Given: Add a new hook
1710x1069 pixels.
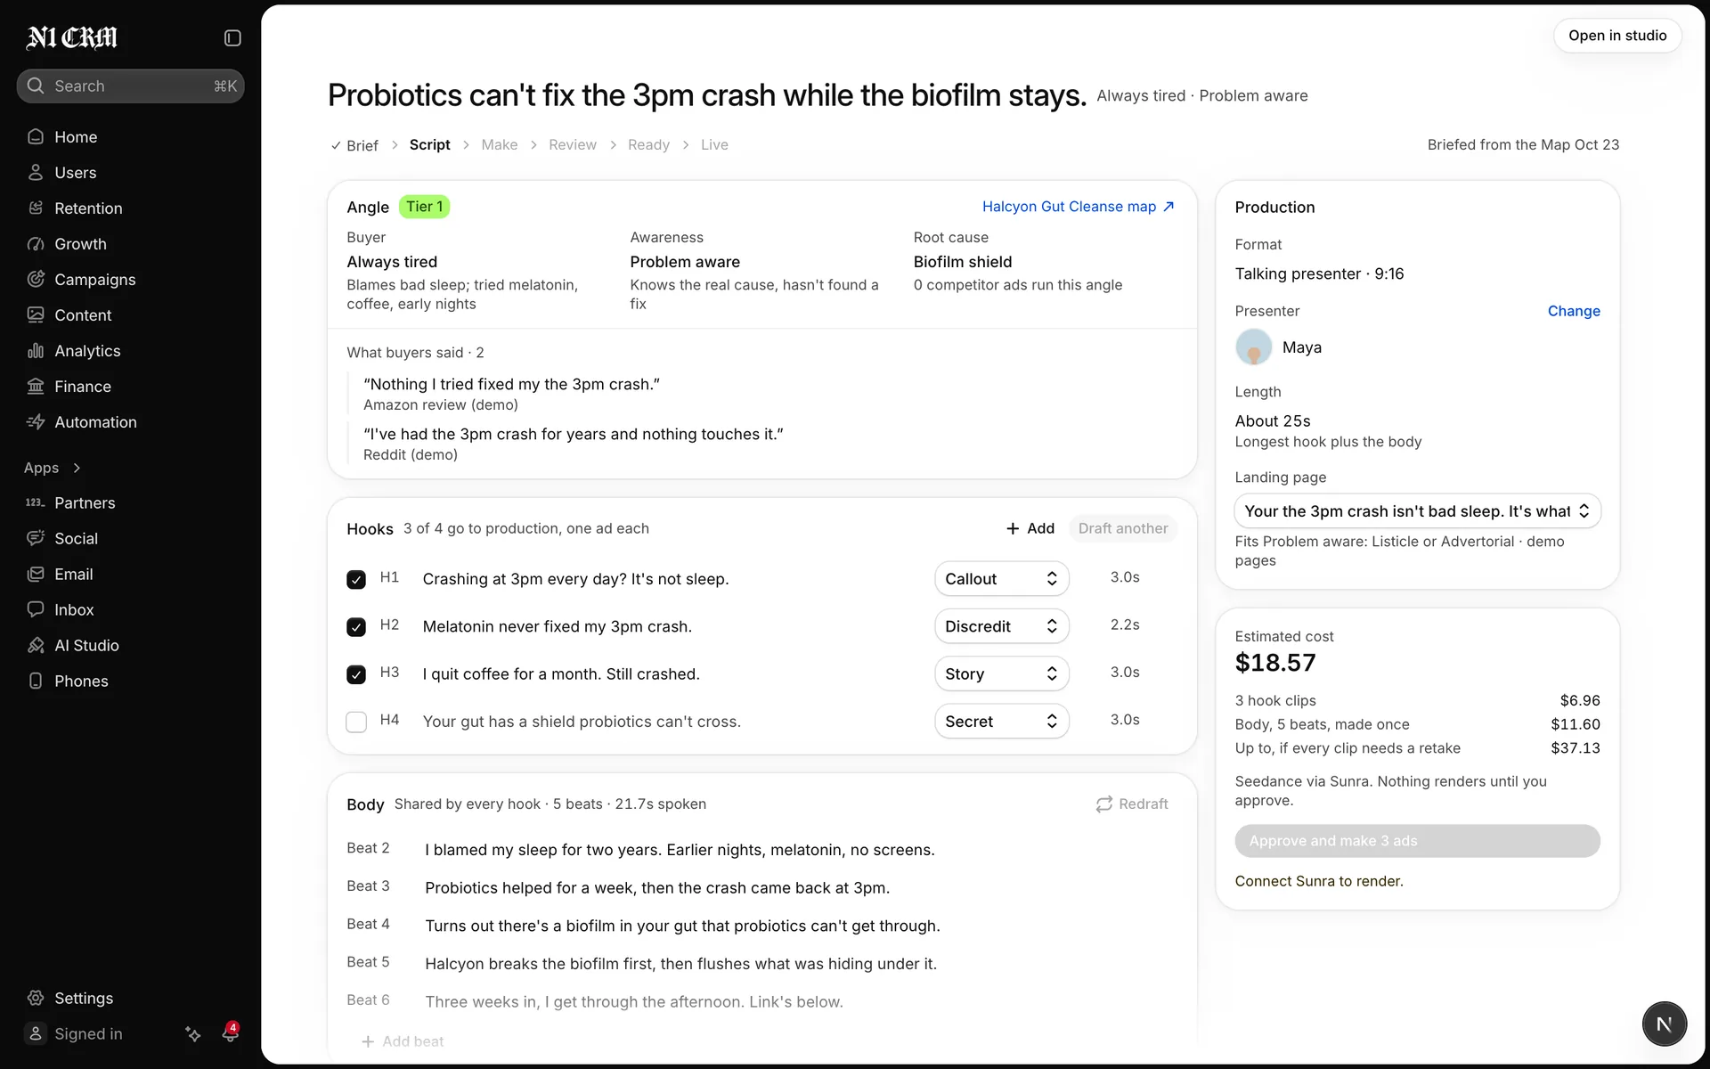Looking at the screenshot, I should click(x=1030, y=528).
